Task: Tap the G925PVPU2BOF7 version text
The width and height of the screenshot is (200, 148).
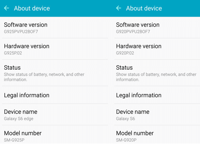Action: point(21,31)
